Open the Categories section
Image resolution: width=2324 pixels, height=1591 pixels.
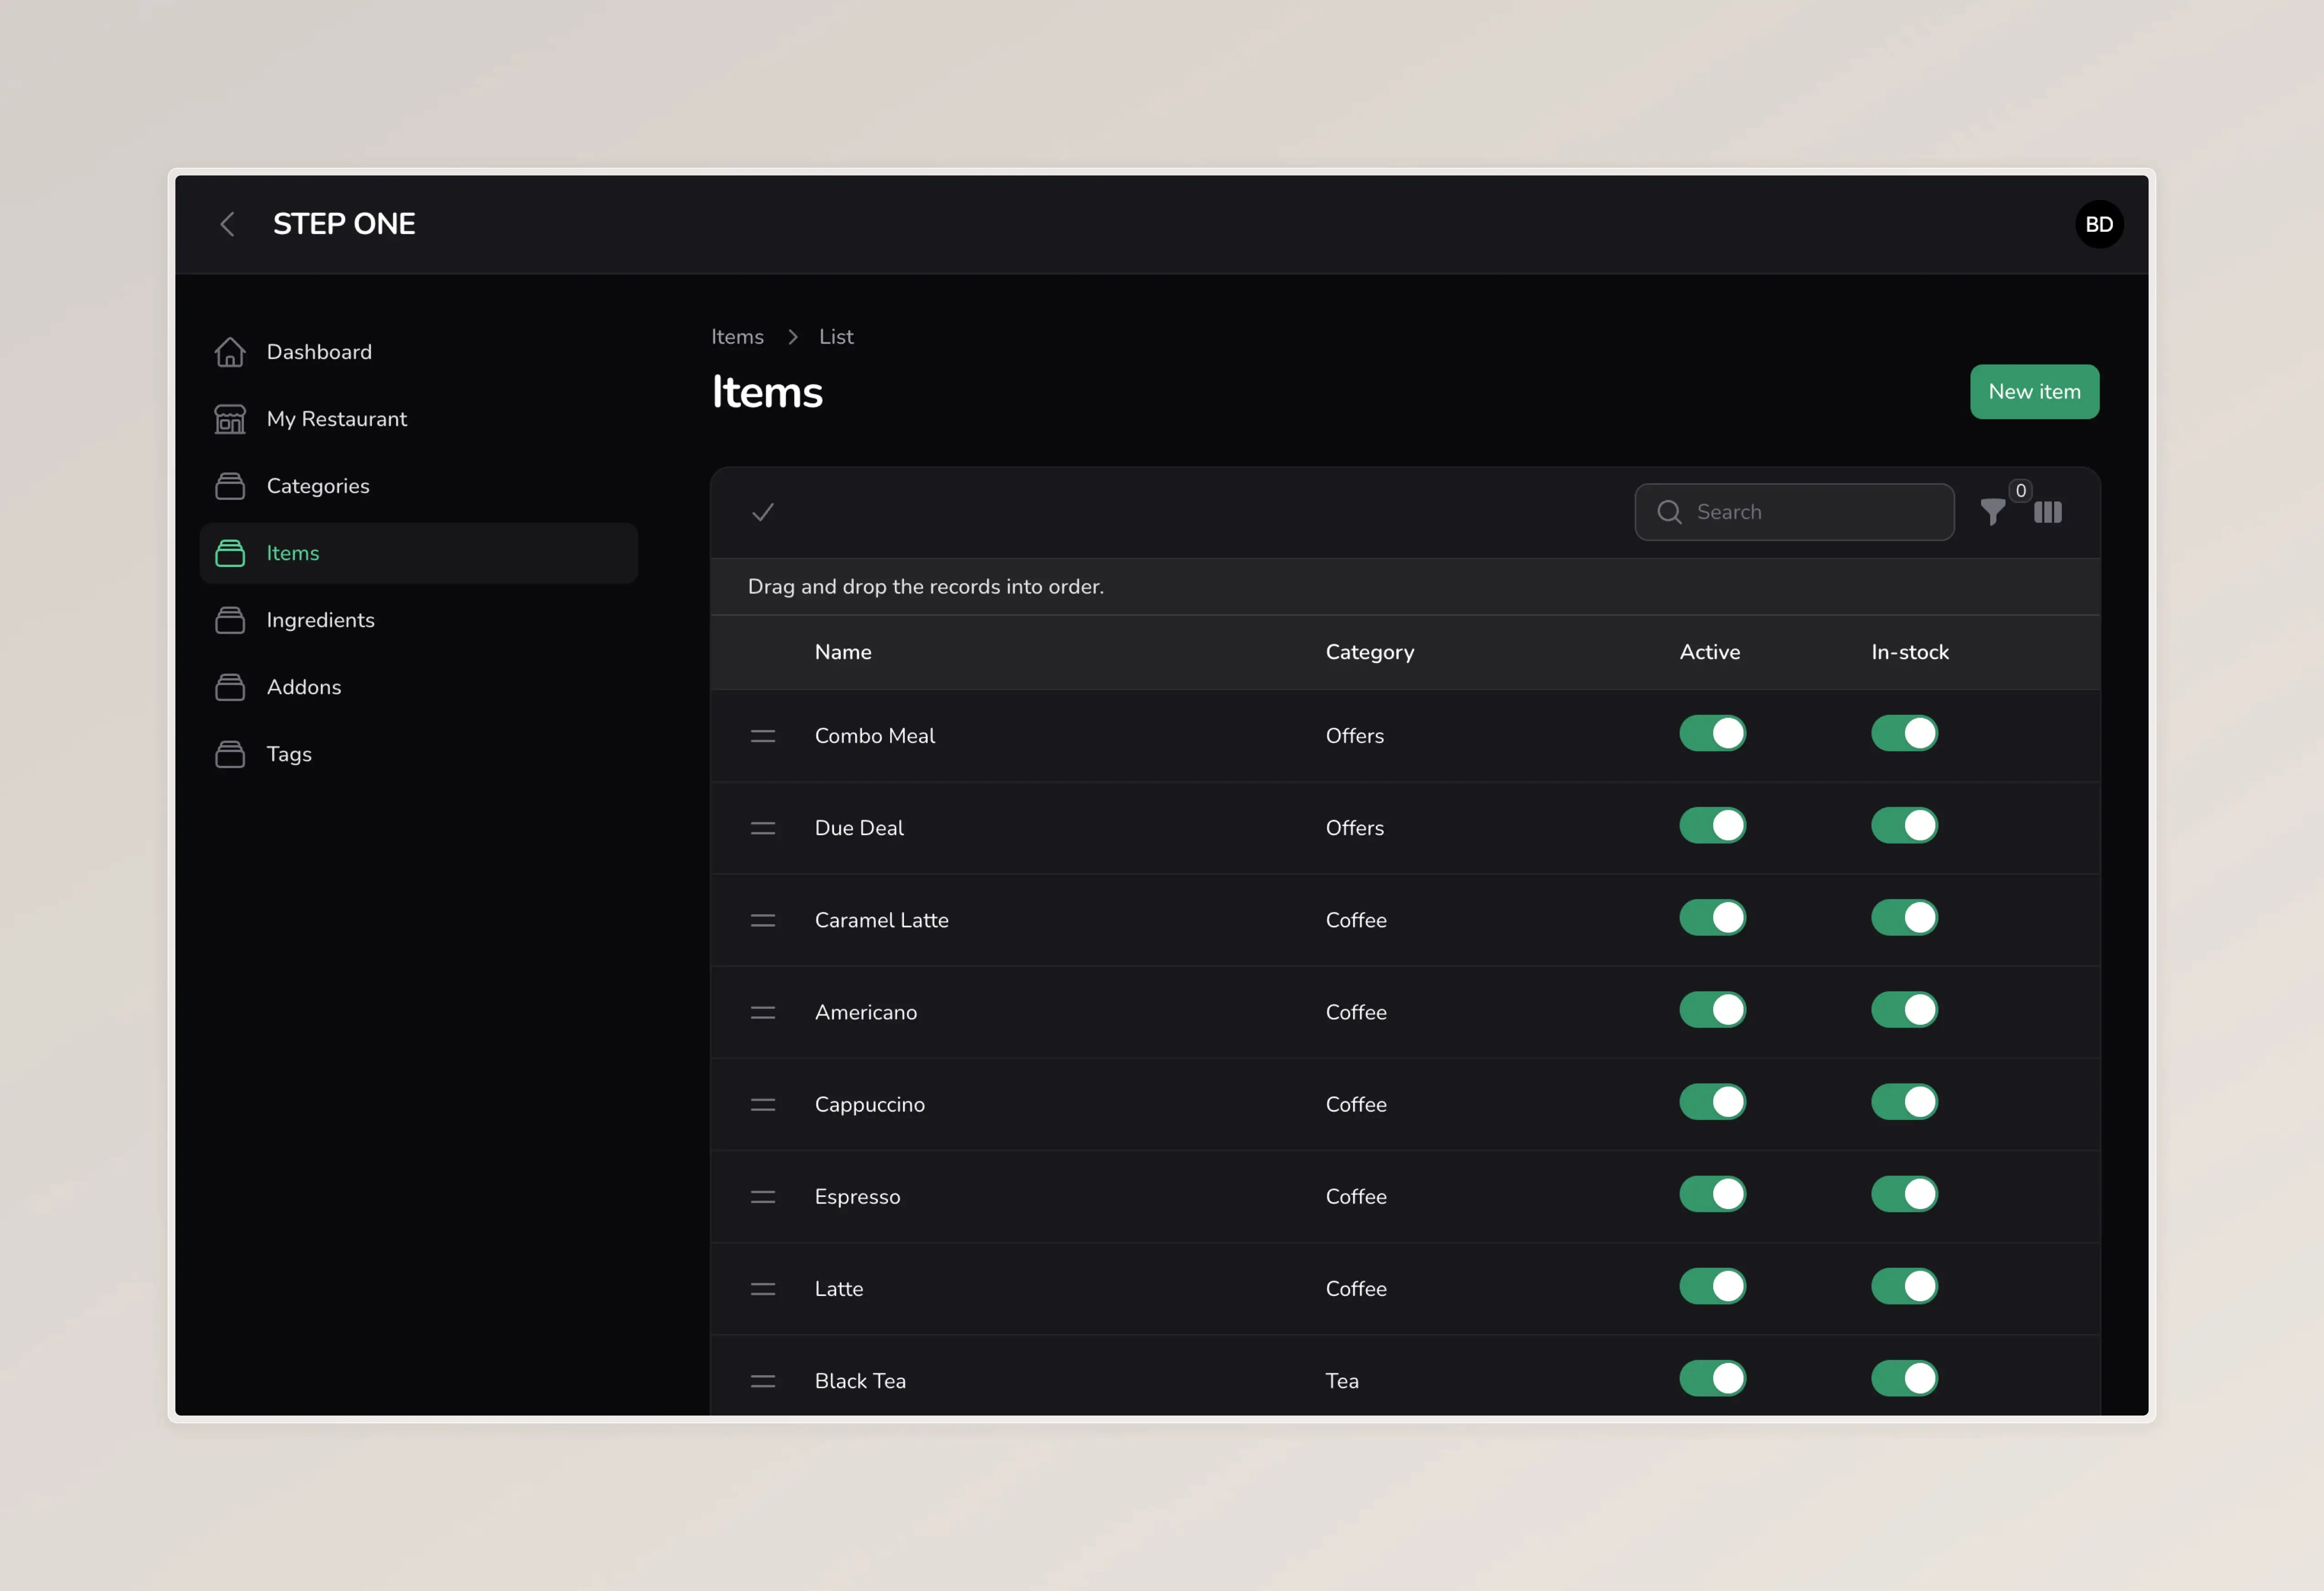pos(419,486)
